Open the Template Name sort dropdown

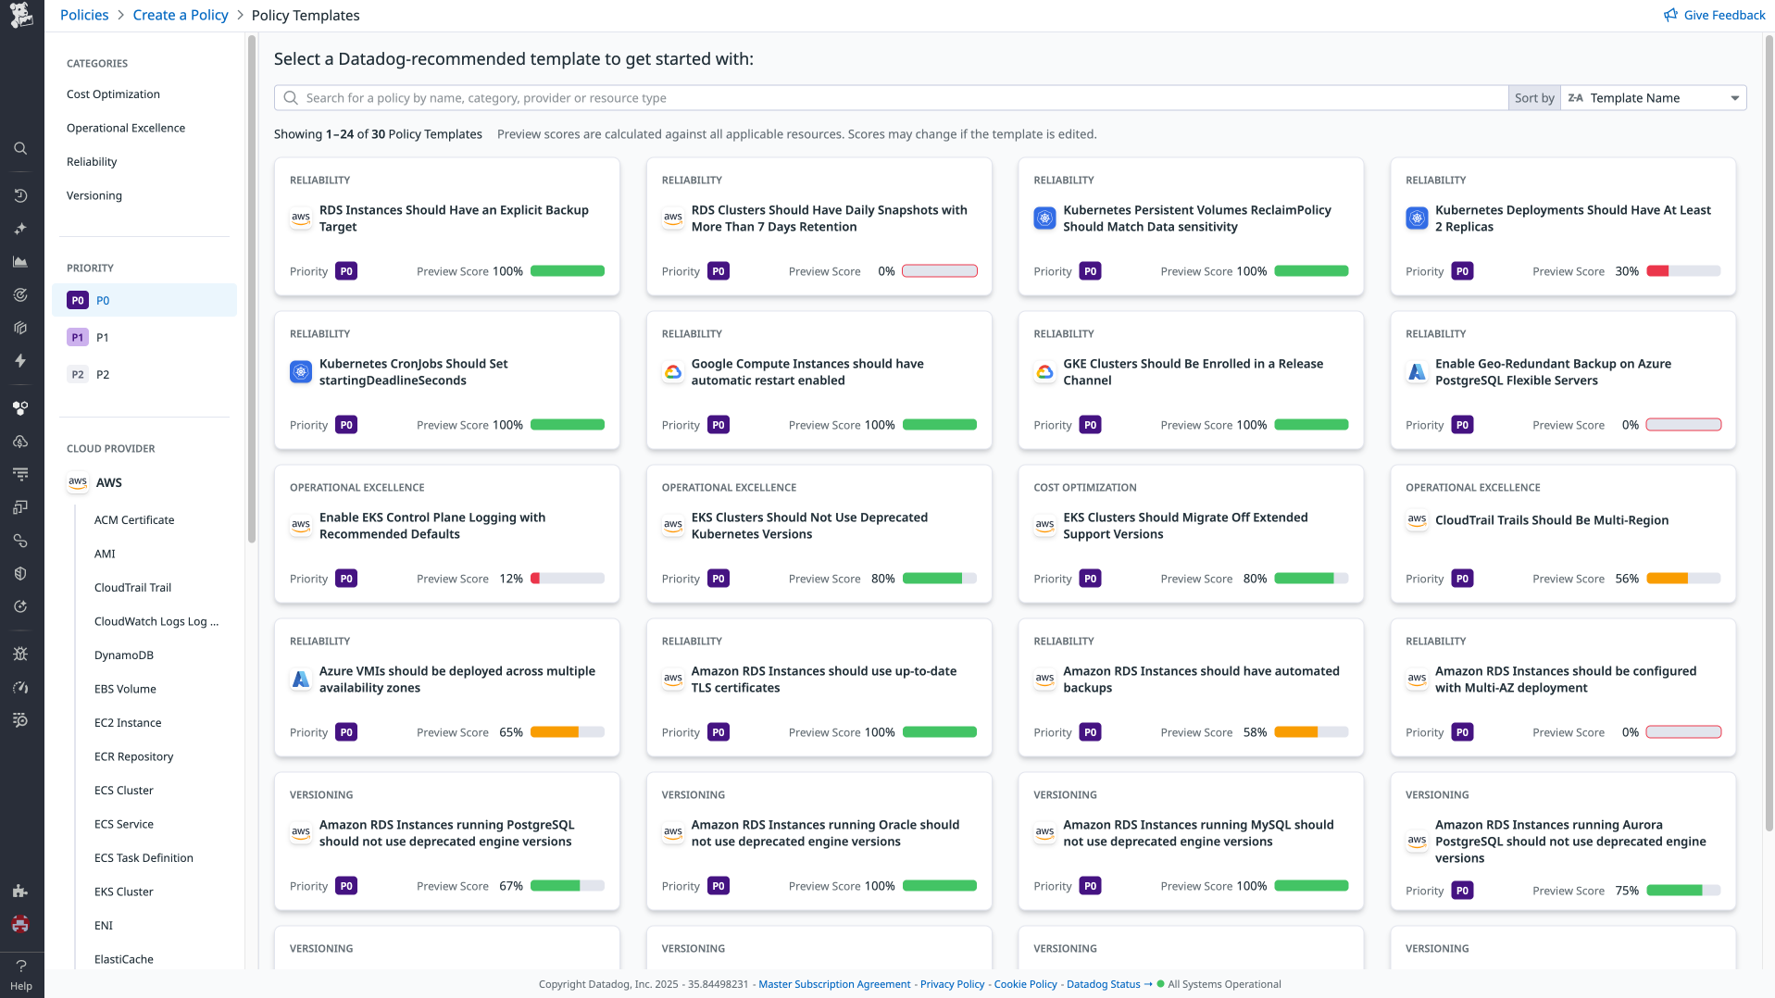tap(1654, 97)
